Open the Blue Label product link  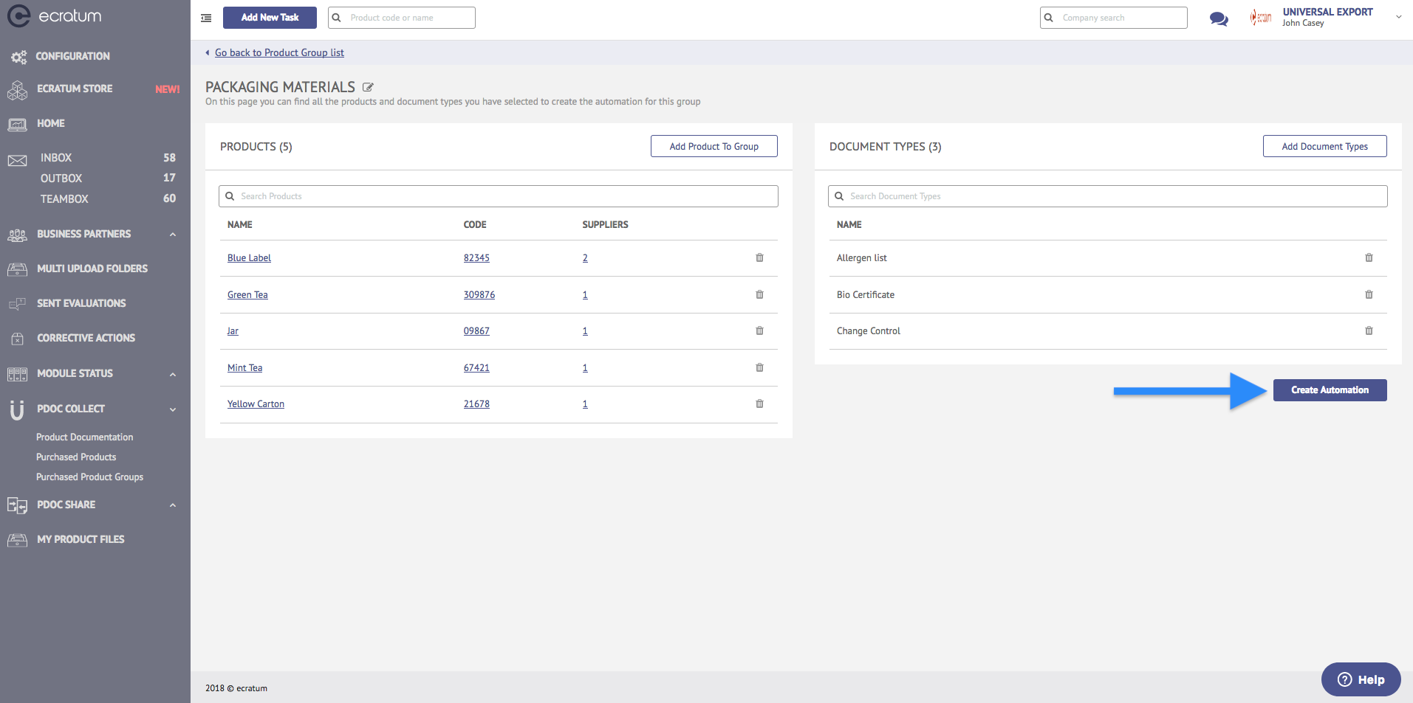pyautogui.click(x=249, y=258)
